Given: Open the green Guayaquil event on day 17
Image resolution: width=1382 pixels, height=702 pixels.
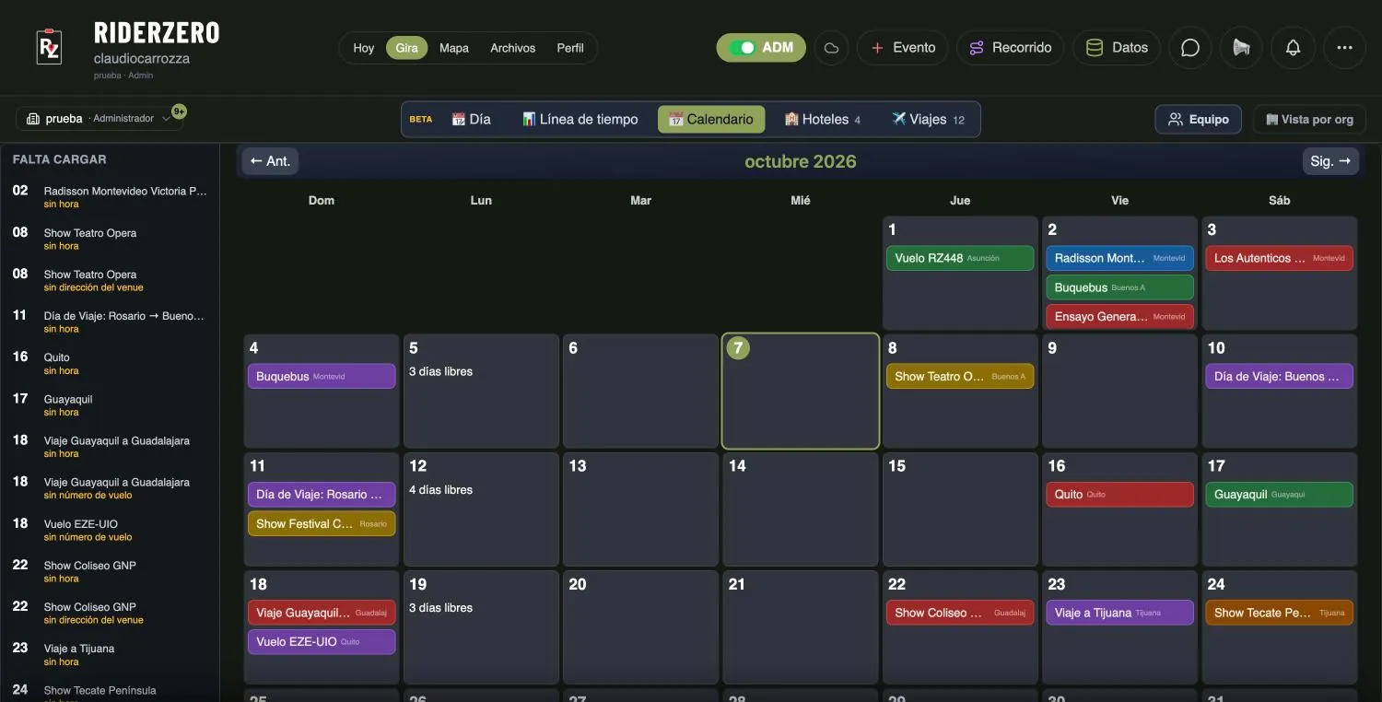Looking at the screenshot, I should click(1280, 494).
